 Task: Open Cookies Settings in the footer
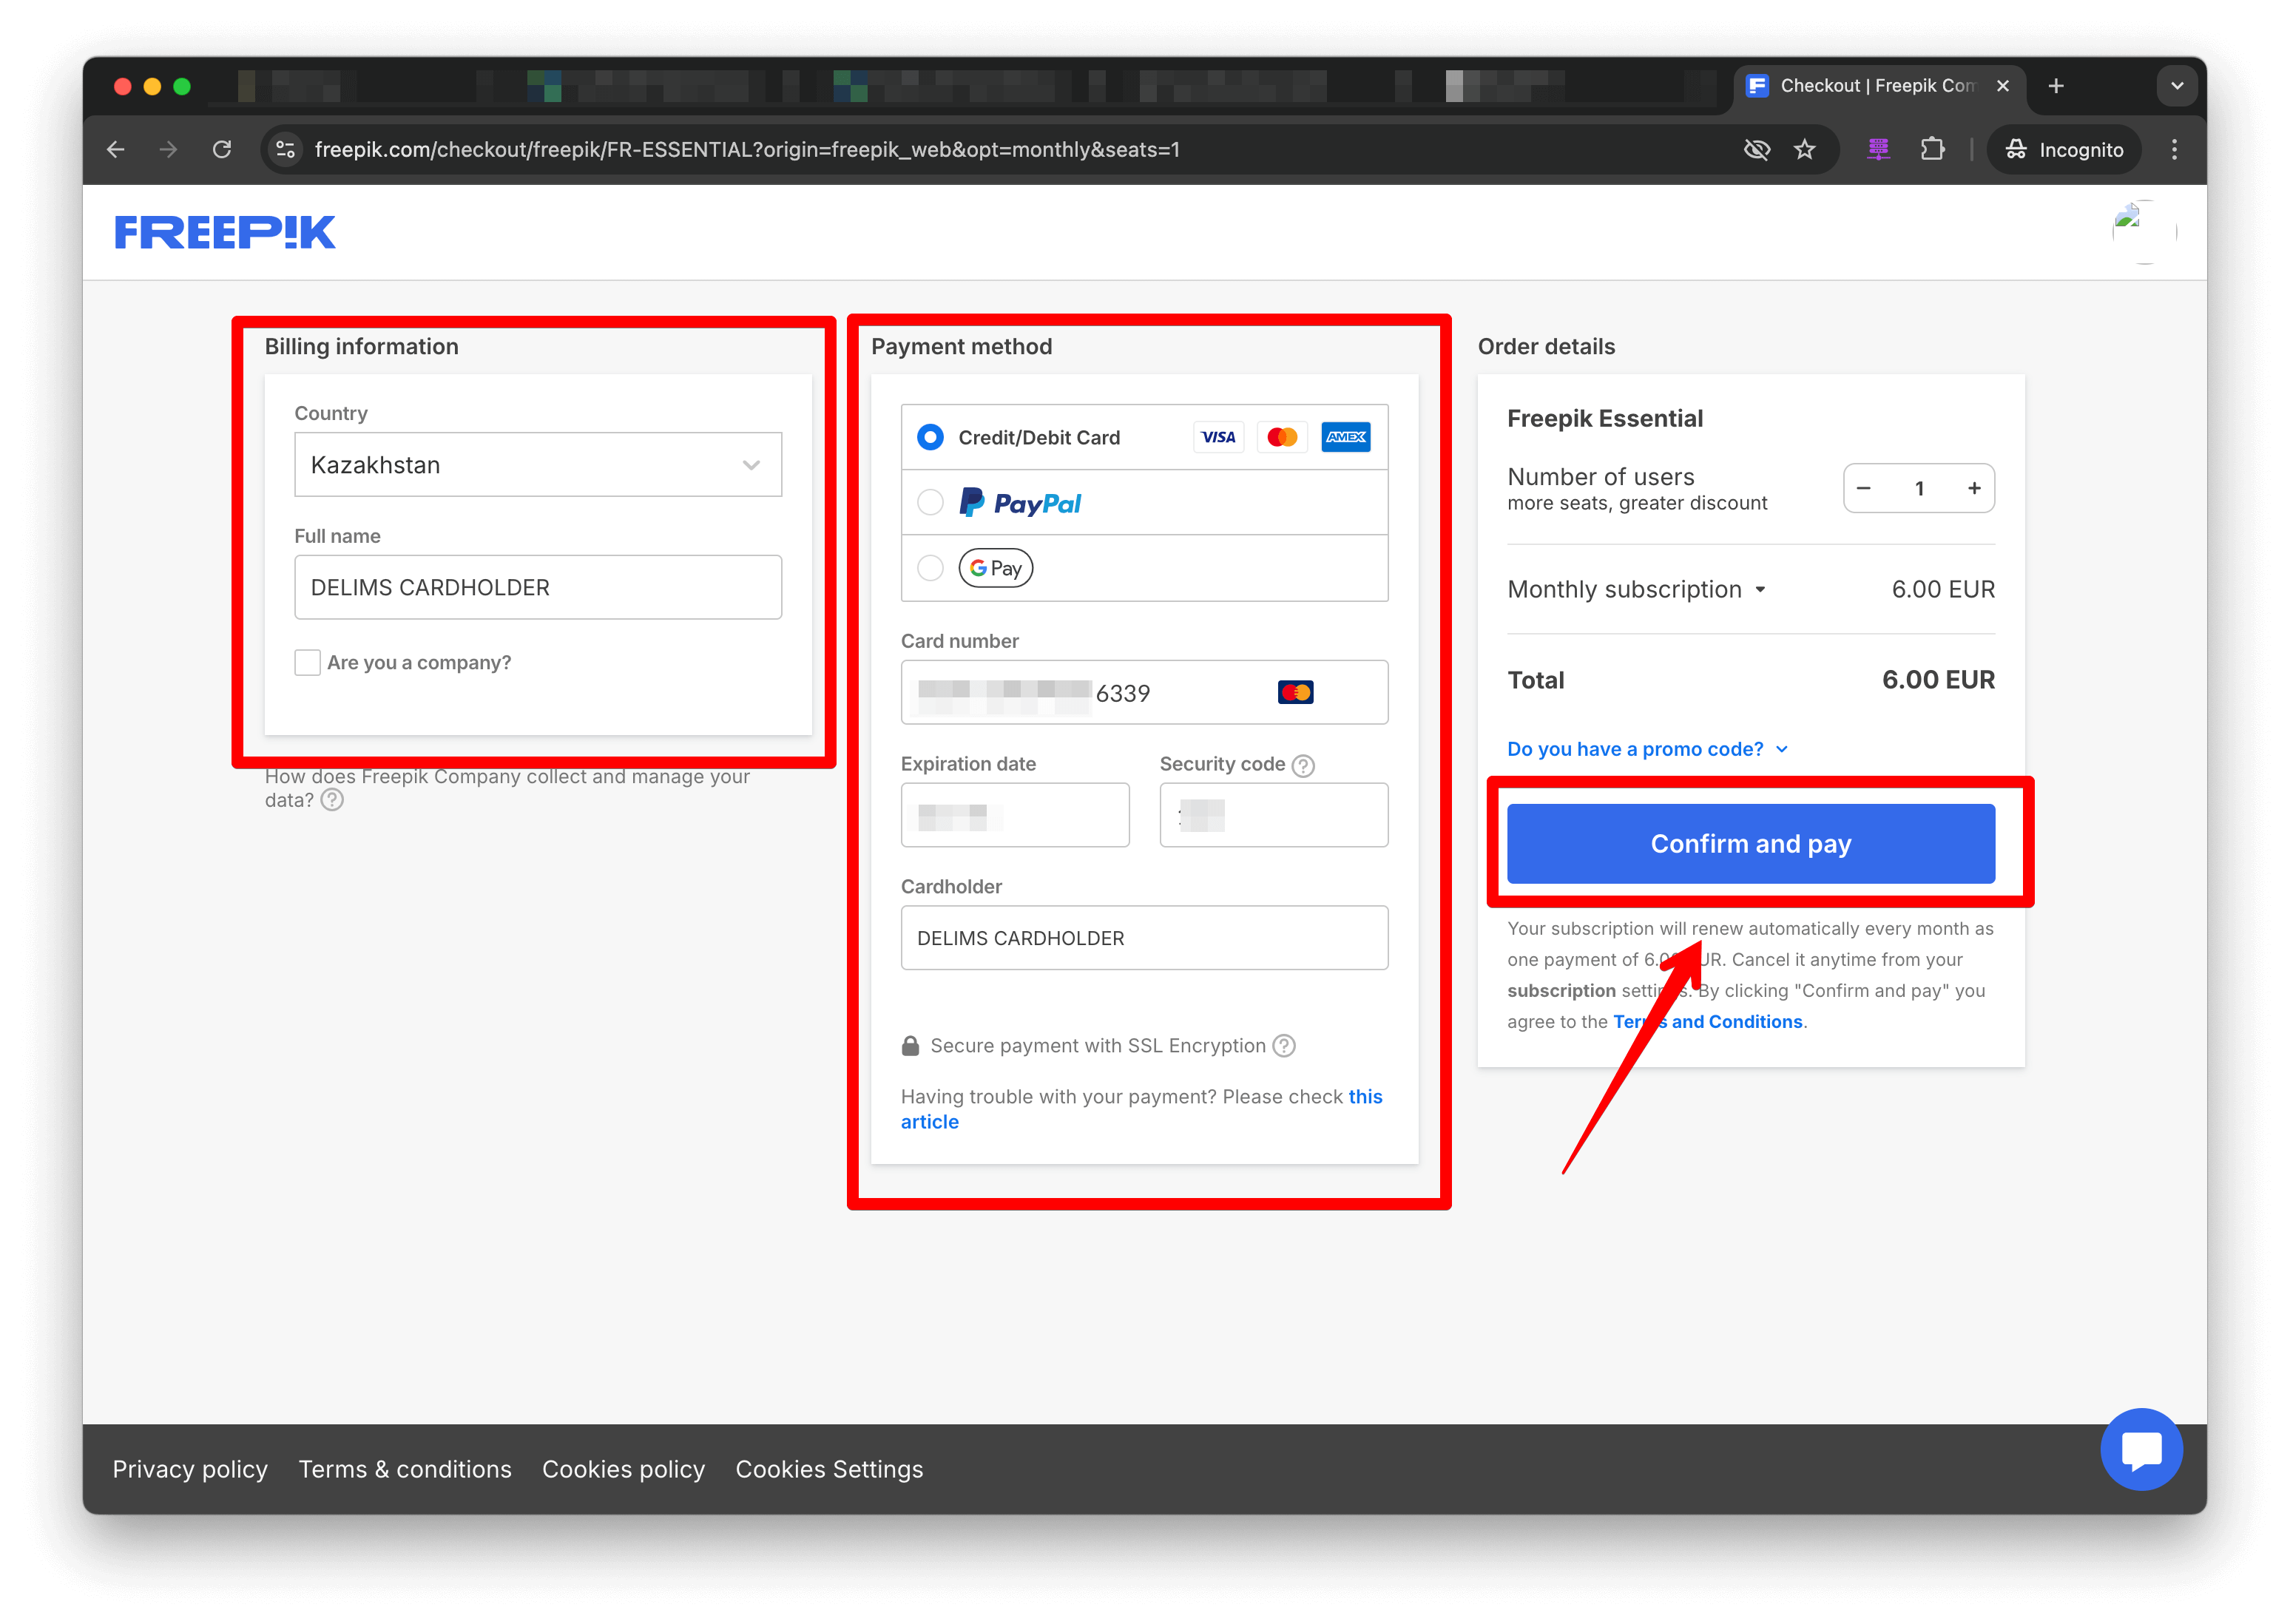point(829,1469)
